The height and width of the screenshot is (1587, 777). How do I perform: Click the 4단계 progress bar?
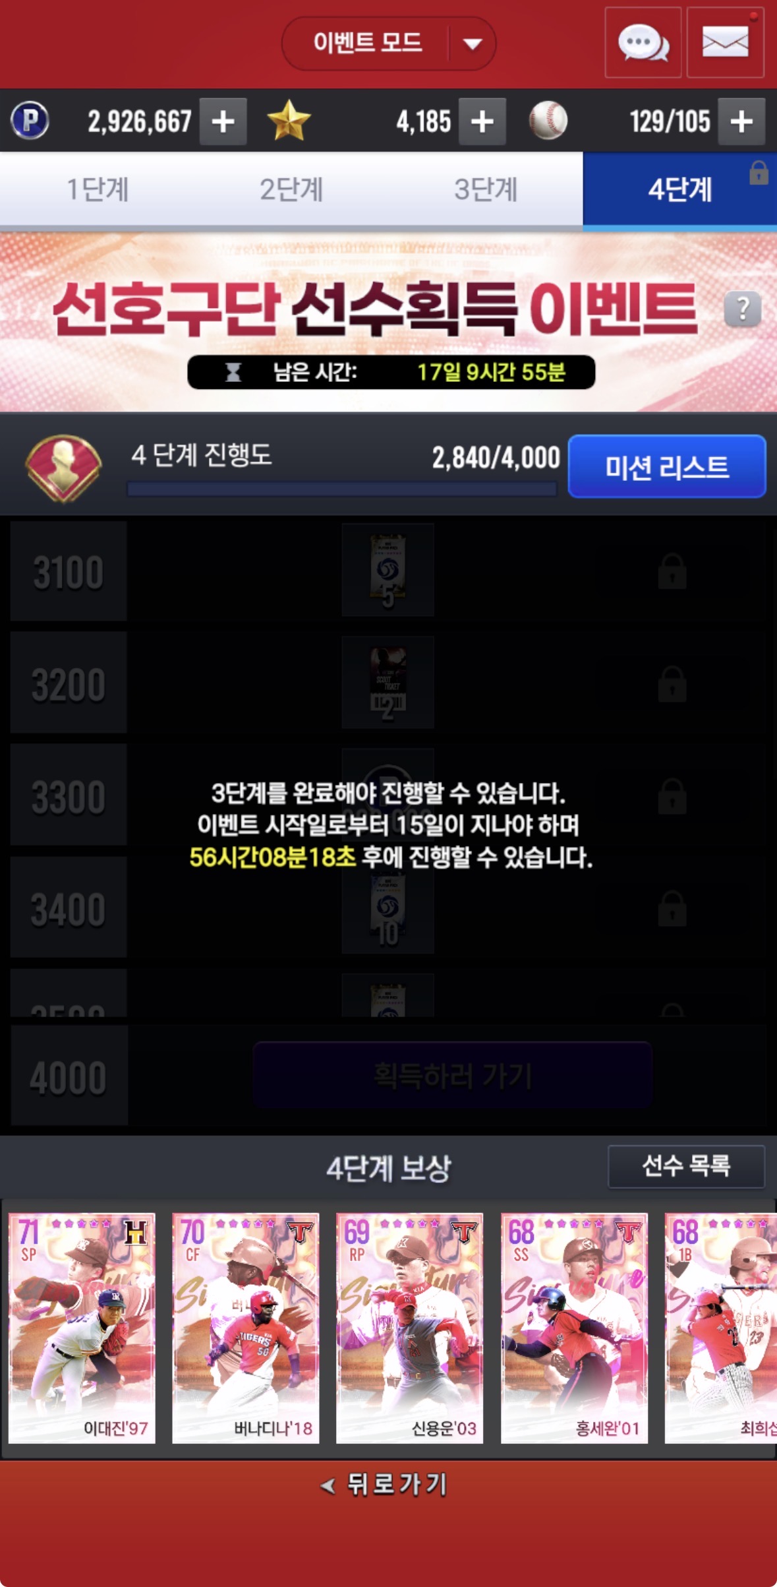click(x=342, y=489)
